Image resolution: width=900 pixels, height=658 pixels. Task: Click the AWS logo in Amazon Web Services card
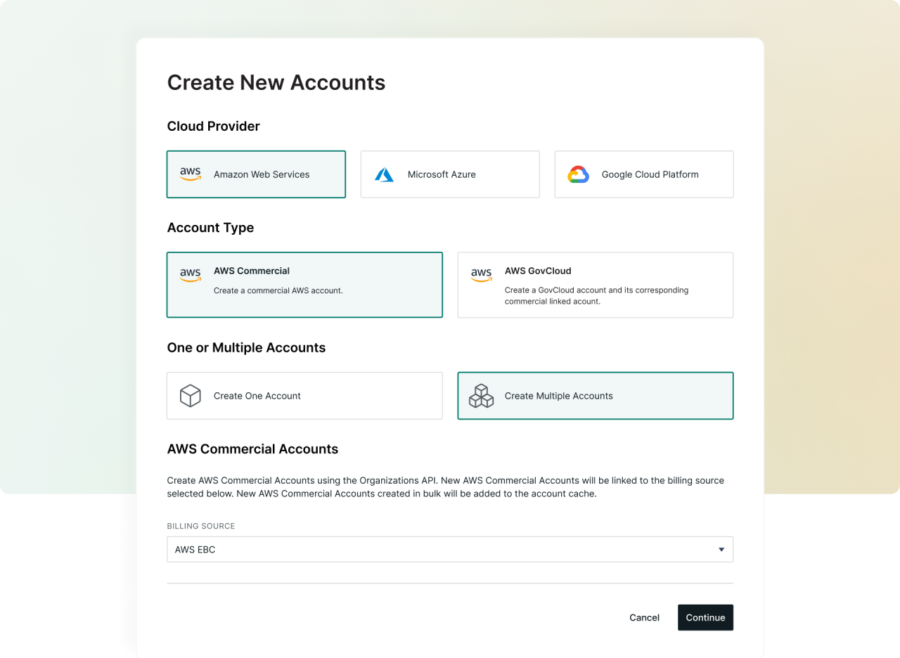[x=190, y=174]
